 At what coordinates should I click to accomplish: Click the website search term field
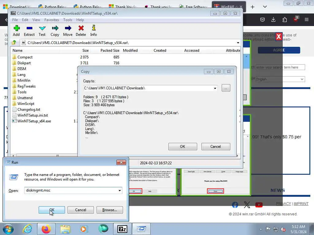(280, 67)
